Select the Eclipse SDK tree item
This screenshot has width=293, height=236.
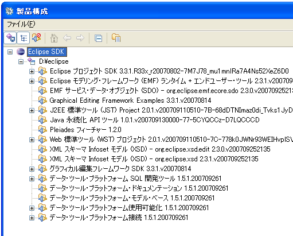coord(47,52)
